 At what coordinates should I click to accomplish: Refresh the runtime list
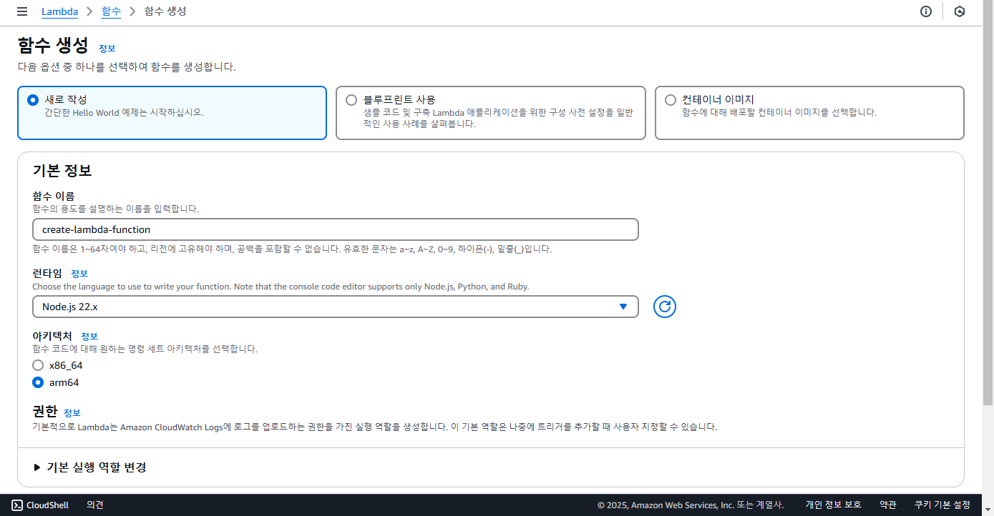pyautogui.click(x=665, y=307)
